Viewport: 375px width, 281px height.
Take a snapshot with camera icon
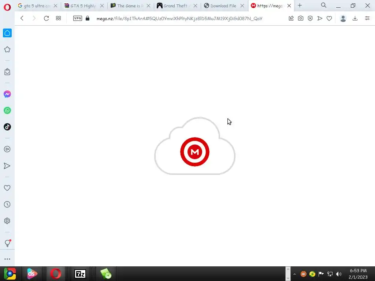(301, 18)
